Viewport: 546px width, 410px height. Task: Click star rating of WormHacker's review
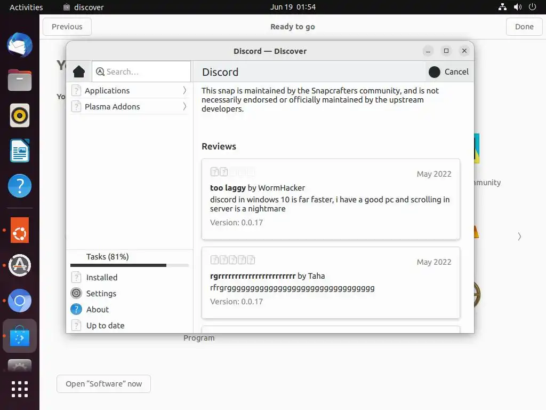pos(232,172)
